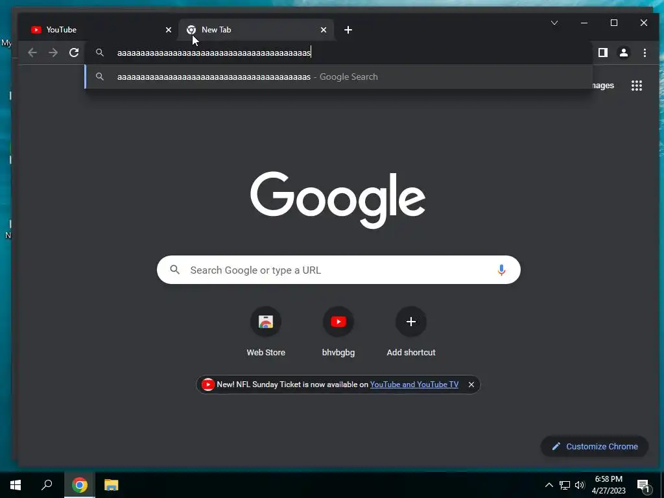Focus the Search Google or type a URL box
Screen dimensions: 664x498
pyautogui.click(x=338, y=270)
